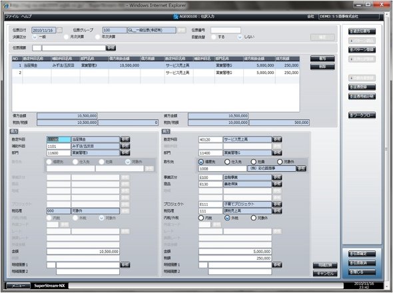The image size is (393, 293).
Task: Click the 伝票確定 button at bottom right
Action: click(362, 254)
